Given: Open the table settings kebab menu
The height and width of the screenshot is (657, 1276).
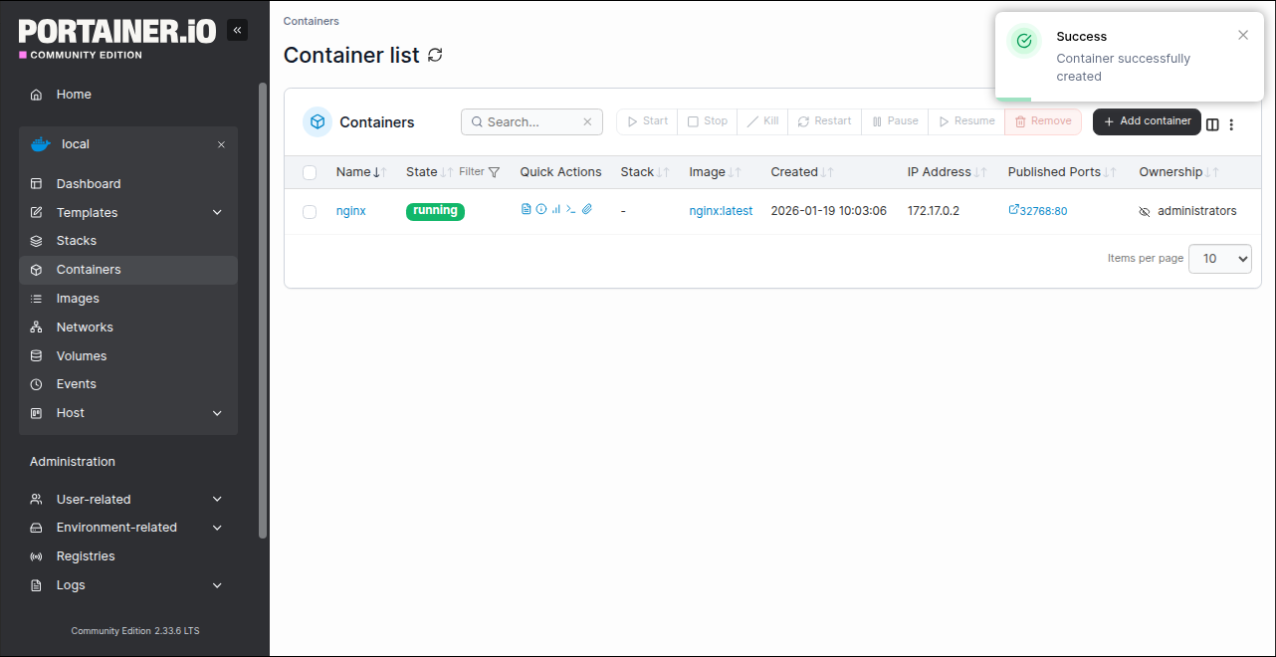Looking at the screenshot, I should click(1231, 124).
